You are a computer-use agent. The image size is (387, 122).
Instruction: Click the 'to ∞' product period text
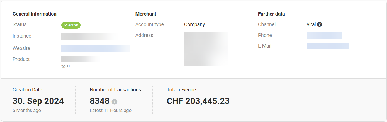click(x=66, y=66)
